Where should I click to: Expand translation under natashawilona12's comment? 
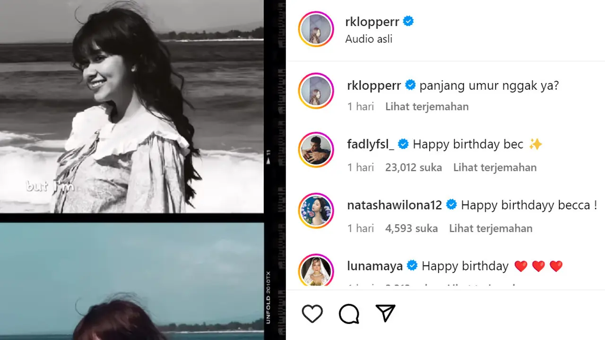490,228
